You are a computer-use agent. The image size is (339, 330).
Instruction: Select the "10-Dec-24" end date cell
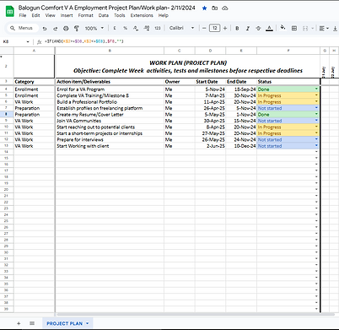point(241,146)
